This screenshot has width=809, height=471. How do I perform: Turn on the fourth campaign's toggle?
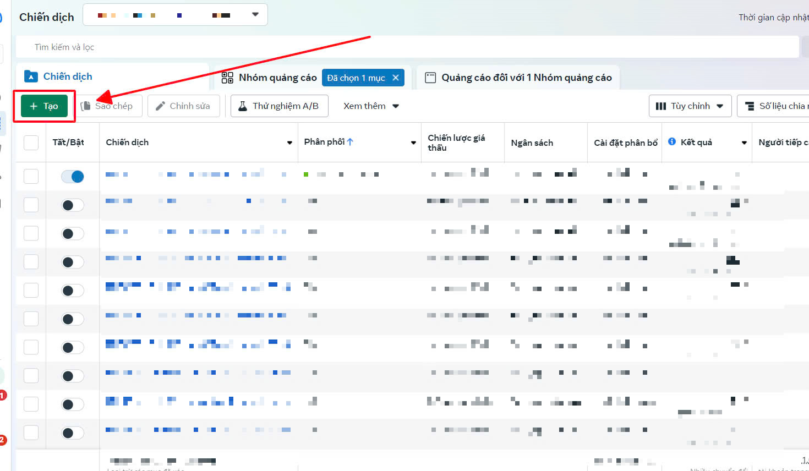coord(73,262)
